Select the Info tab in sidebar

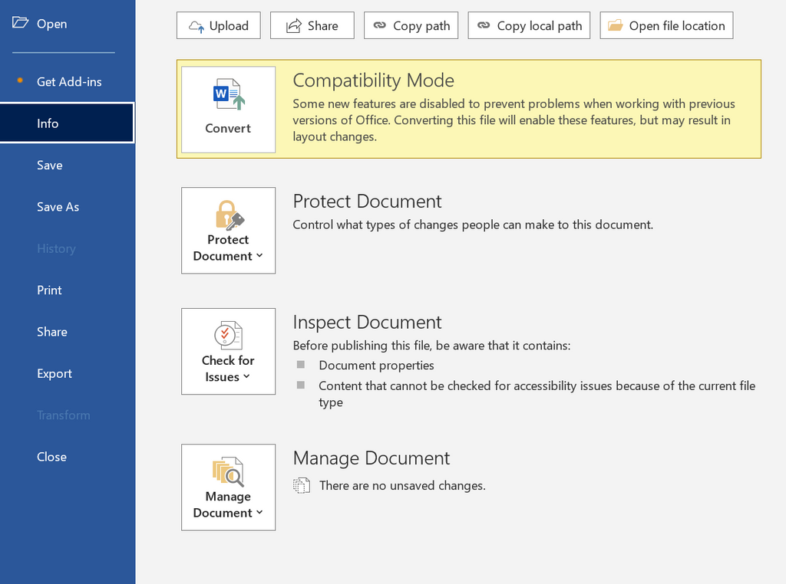tap(68, 123)
